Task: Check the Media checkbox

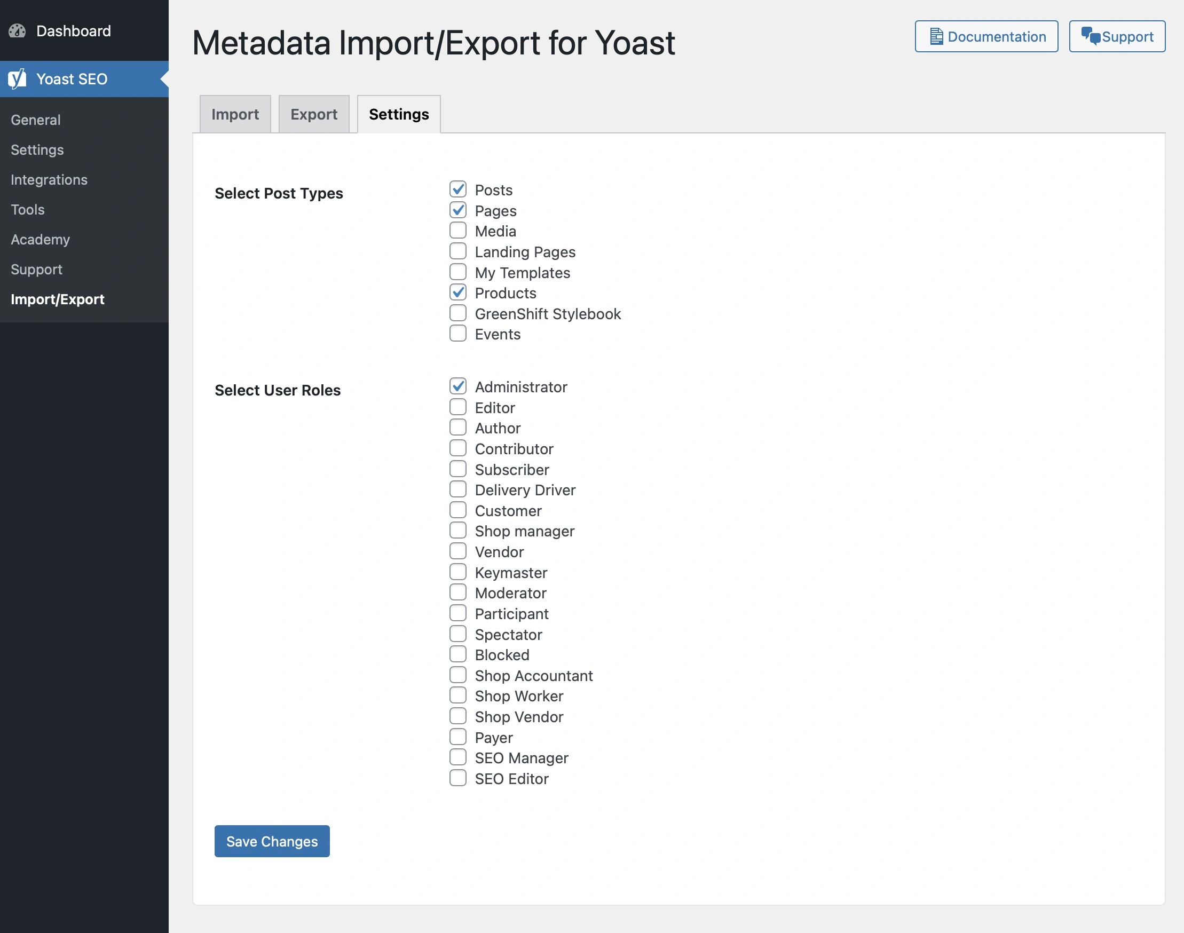Action: coord(458,230)
